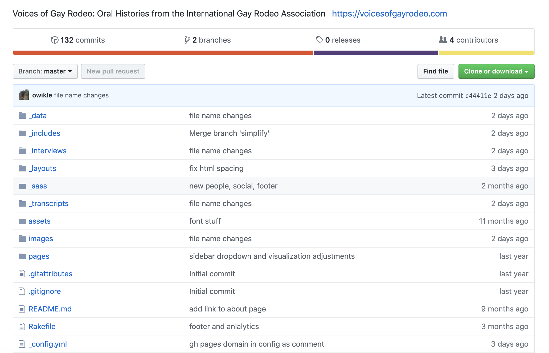View the 4 contributors page

tap(474, 40)
